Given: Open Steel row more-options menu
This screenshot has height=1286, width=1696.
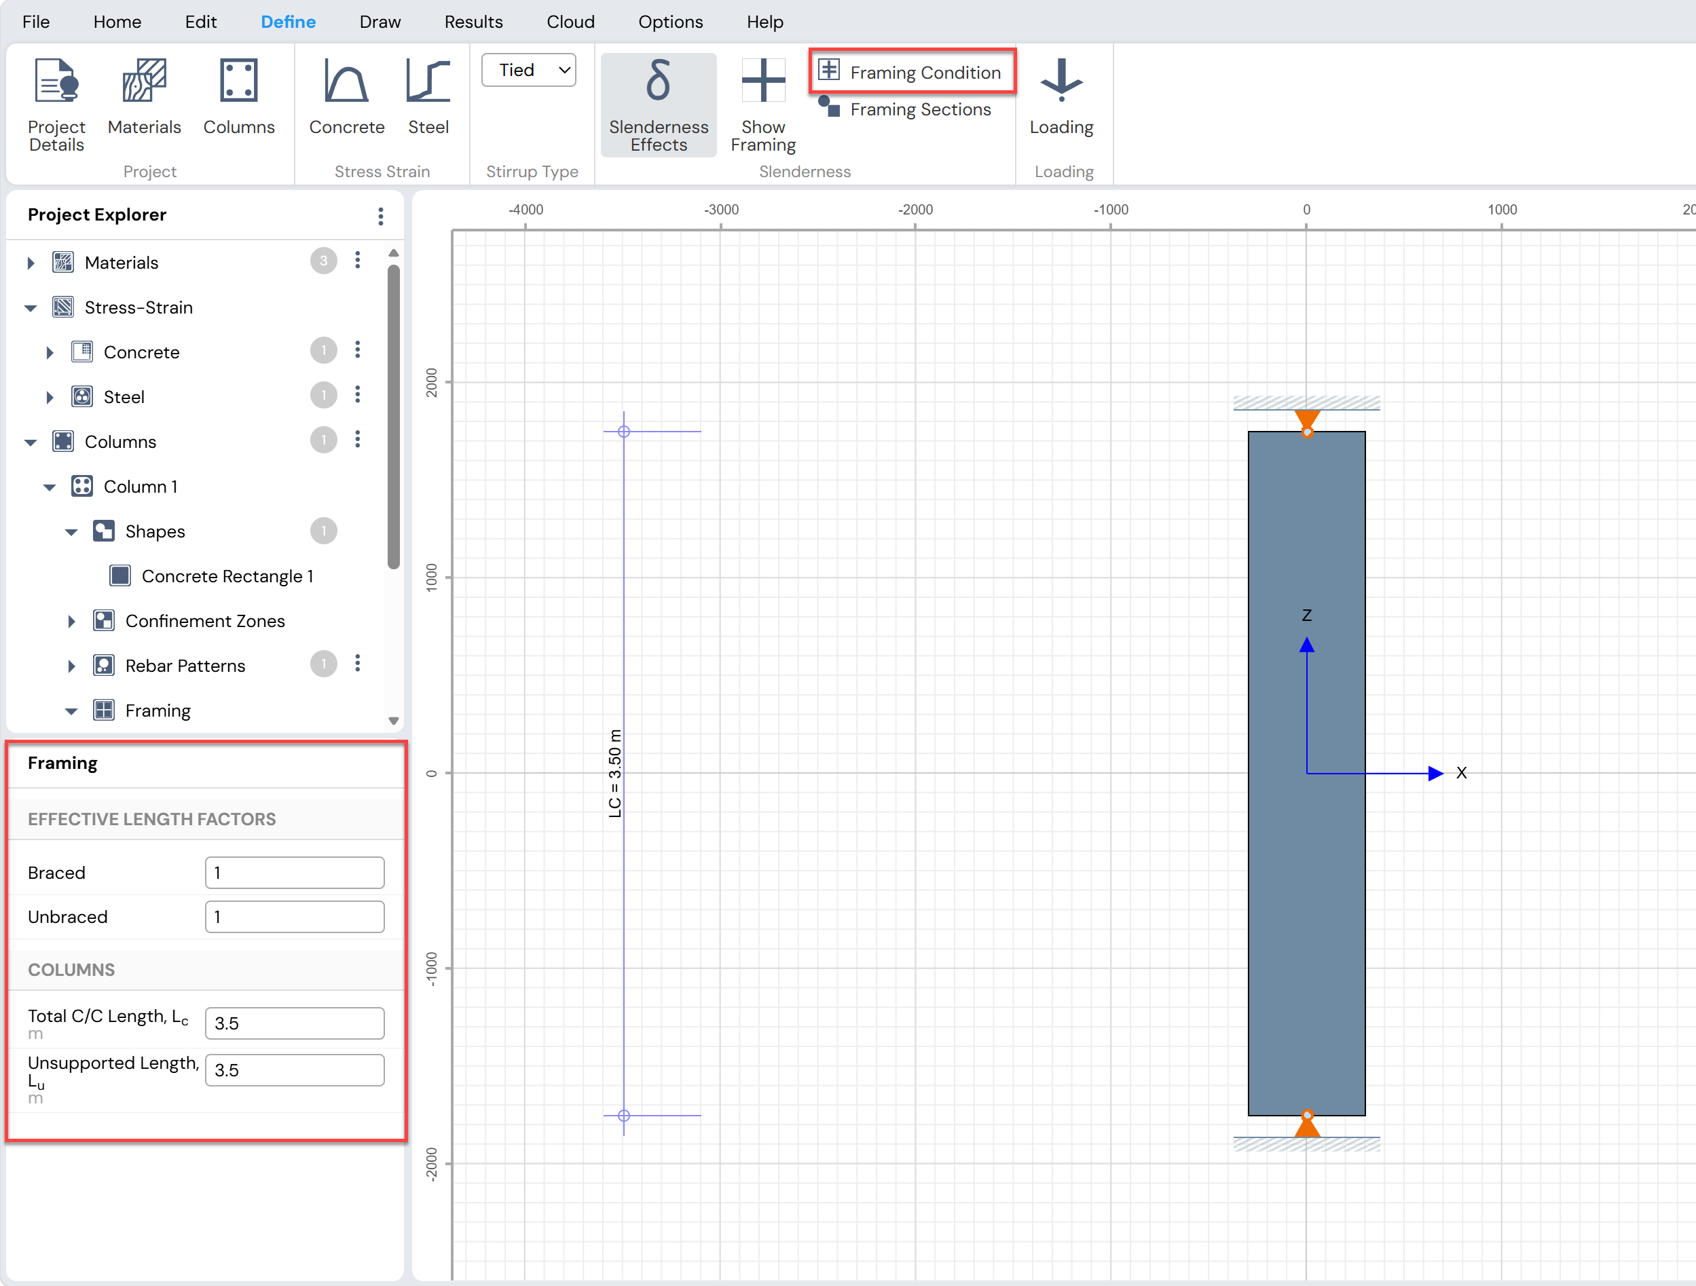Looking at the screenshot, I should (357, 395).
